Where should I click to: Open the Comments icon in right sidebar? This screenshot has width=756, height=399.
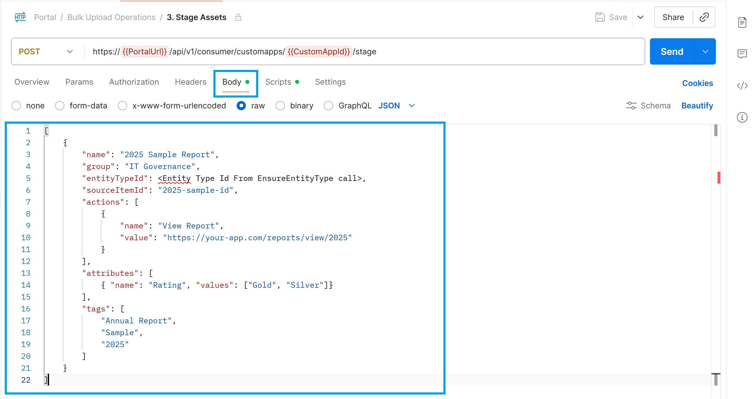(x=742, y=54)
